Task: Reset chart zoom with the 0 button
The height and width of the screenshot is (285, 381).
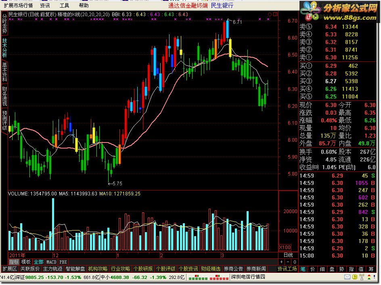Action: point(295,262)
